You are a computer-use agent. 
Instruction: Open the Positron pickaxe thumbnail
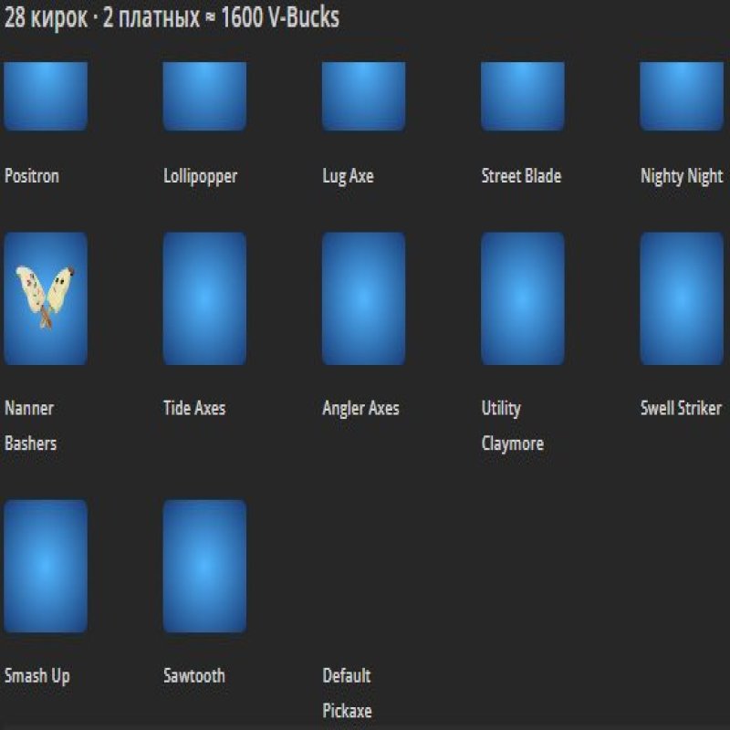(46, 96)
